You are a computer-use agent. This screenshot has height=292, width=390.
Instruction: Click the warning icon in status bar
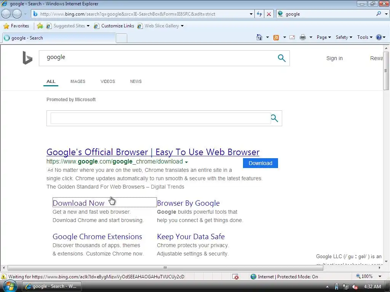tap(4, 277)
